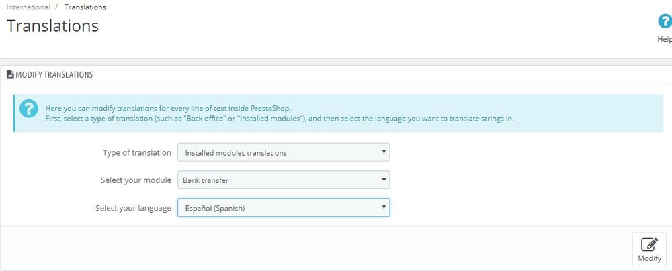
Task: Open the Select your module dropdown
Action: point(283,180)
